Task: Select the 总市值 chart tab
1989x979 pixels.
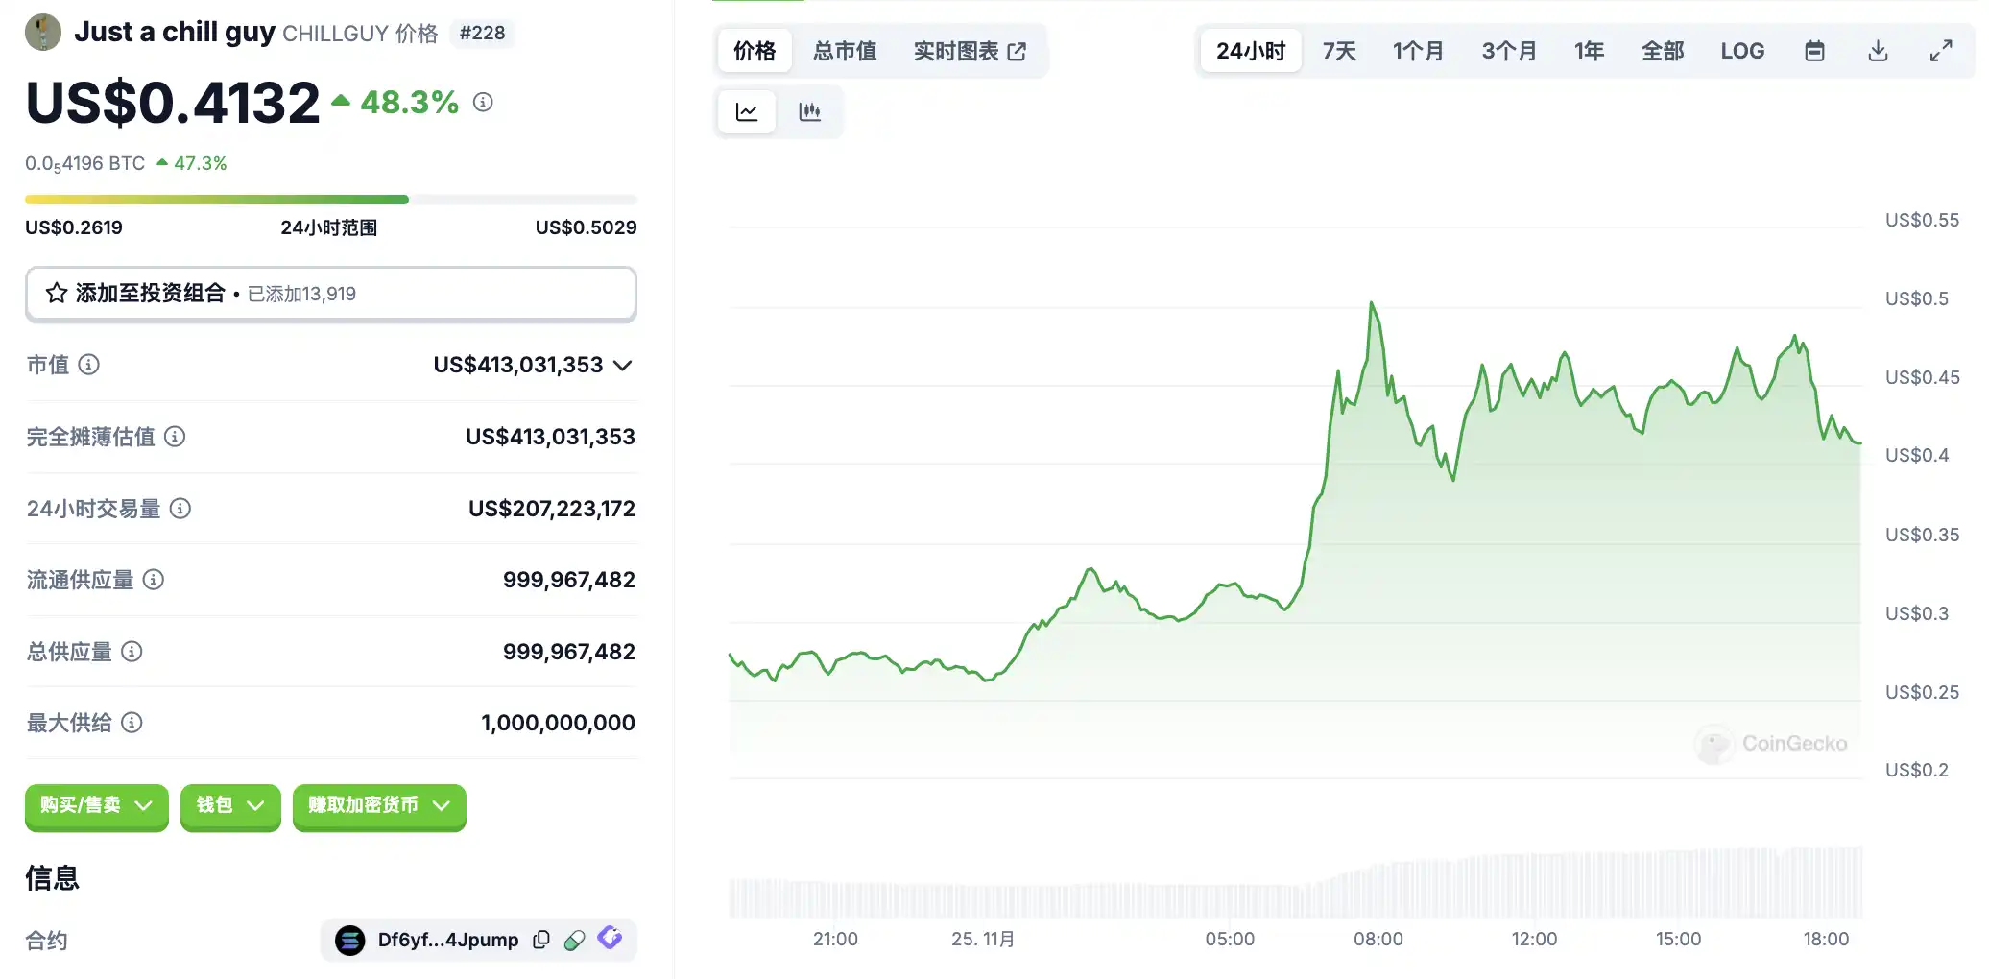Action: [845, 51]
